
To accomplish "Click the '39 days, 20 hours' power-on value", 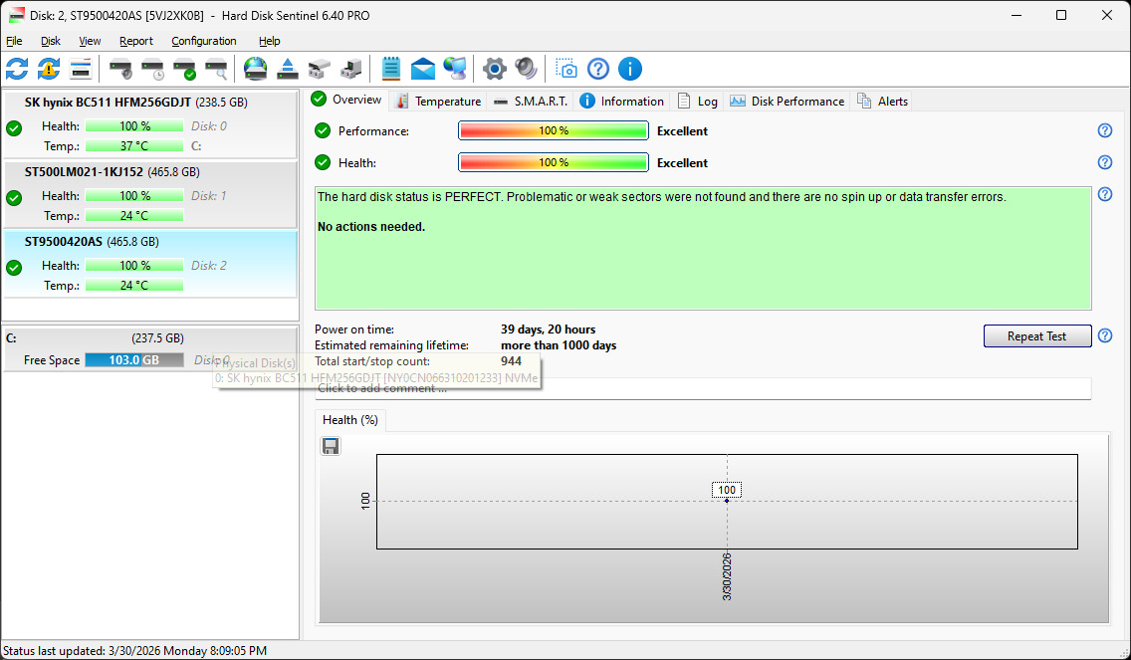I will pyautogui.click(x=549, y=329).
